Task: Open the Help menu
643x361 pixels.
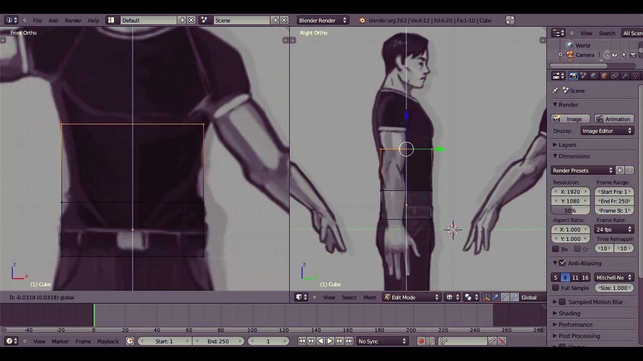Action: [x=93, y=21]
